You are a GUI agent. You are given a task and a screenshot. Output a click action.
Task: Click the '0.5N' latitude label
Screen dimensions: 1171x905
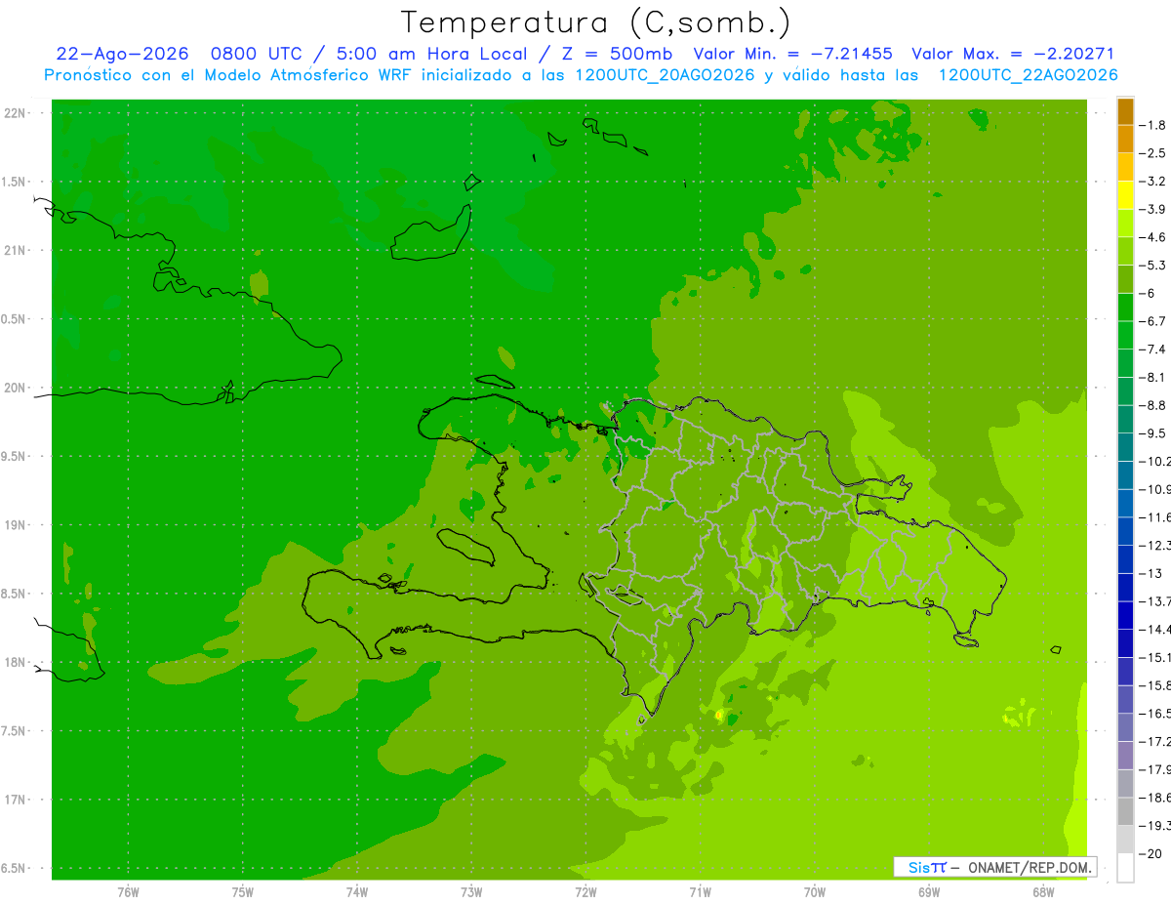(x=15, y=319)
